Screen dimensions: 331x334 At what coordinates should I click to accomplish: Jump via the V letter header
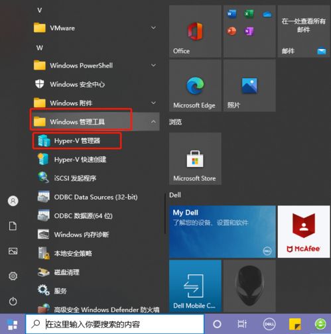coord(40,10)
